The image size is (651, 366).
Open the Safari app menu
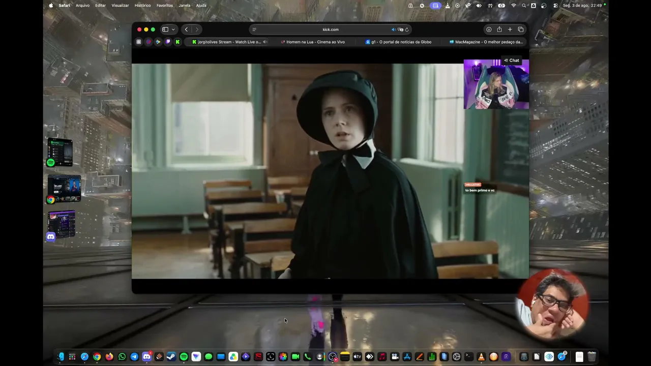point(65,6)
